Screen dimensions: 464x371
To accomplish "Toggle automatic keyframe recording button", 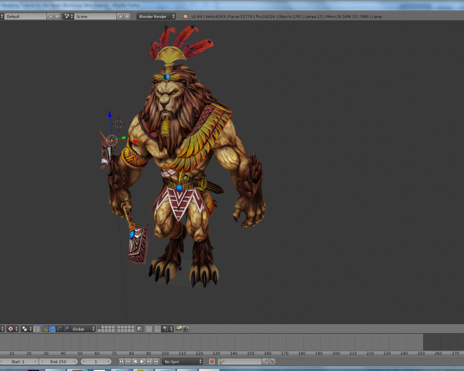I will tap(212, 362).
